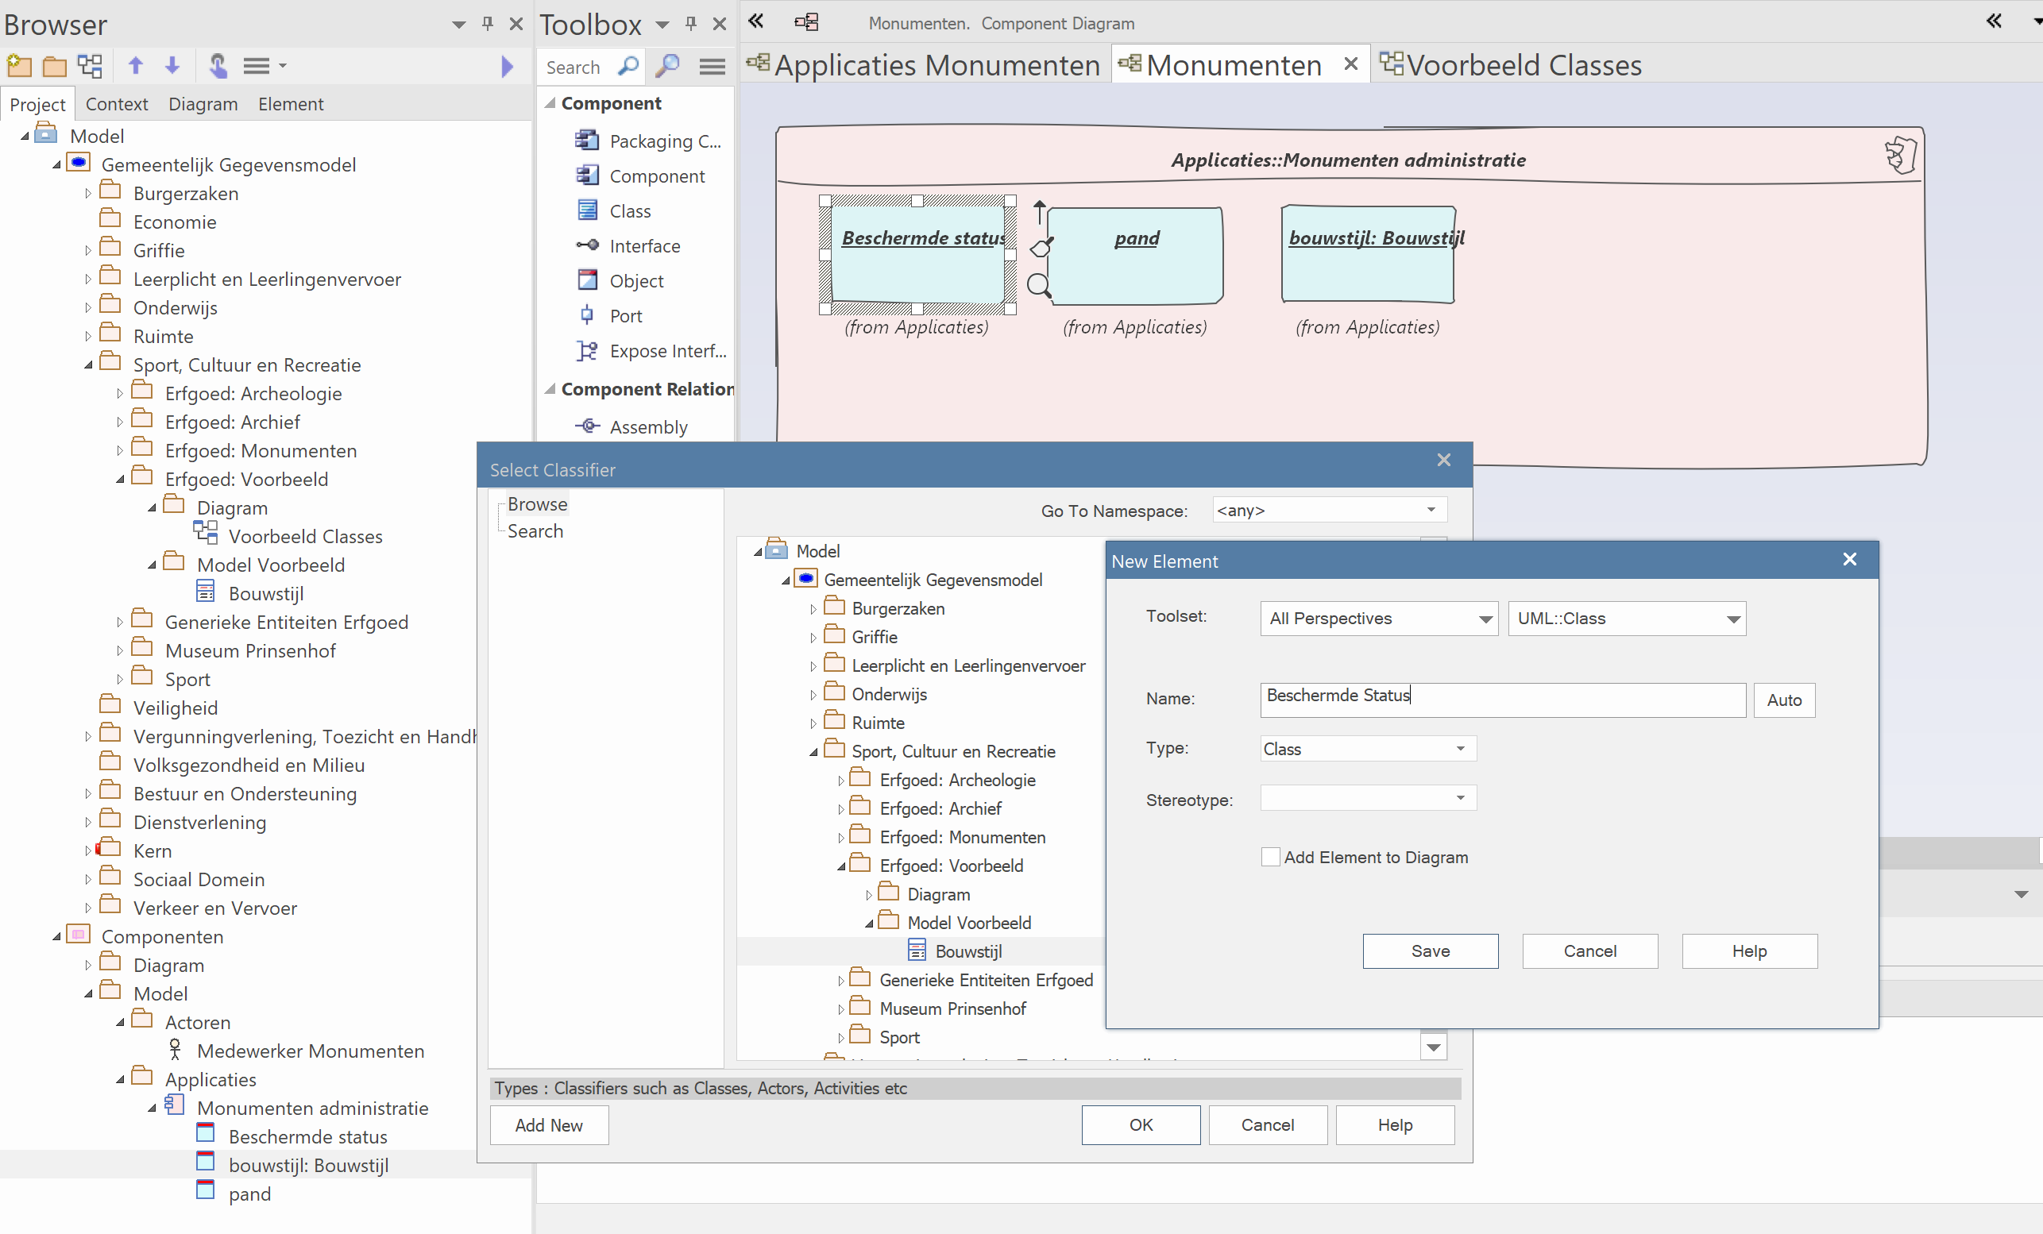Click the Toolbox search magnifier icon
Viewport: 2043px width, 1234px height.
click(628, 66)
